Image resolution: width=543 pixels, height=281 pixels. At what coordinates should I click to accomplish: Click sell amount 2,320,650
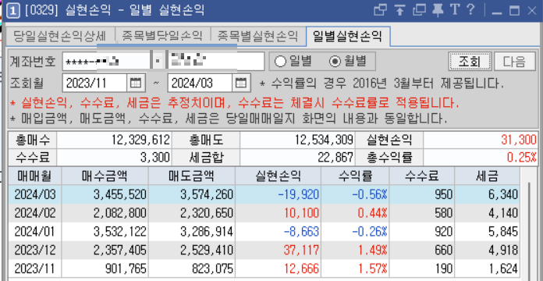pos(207,213)
